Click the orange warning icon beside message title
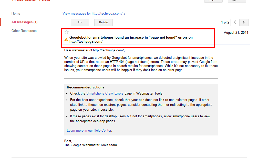Screen dimensions: 258x160 [x=66, y=40]
